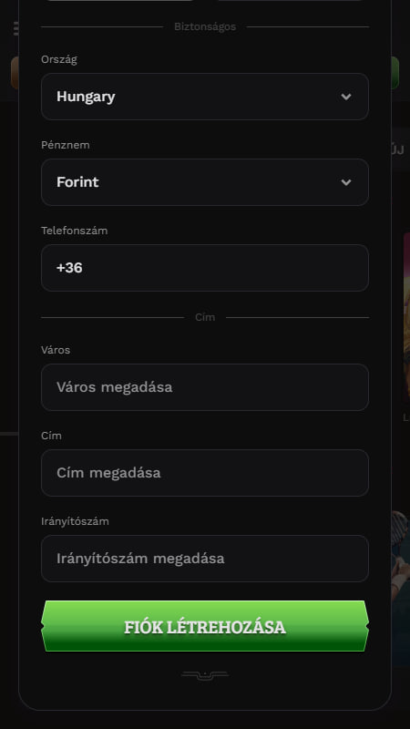
Task: Click the chevron arrow in Forint field
Action: [x=346, y=182]
